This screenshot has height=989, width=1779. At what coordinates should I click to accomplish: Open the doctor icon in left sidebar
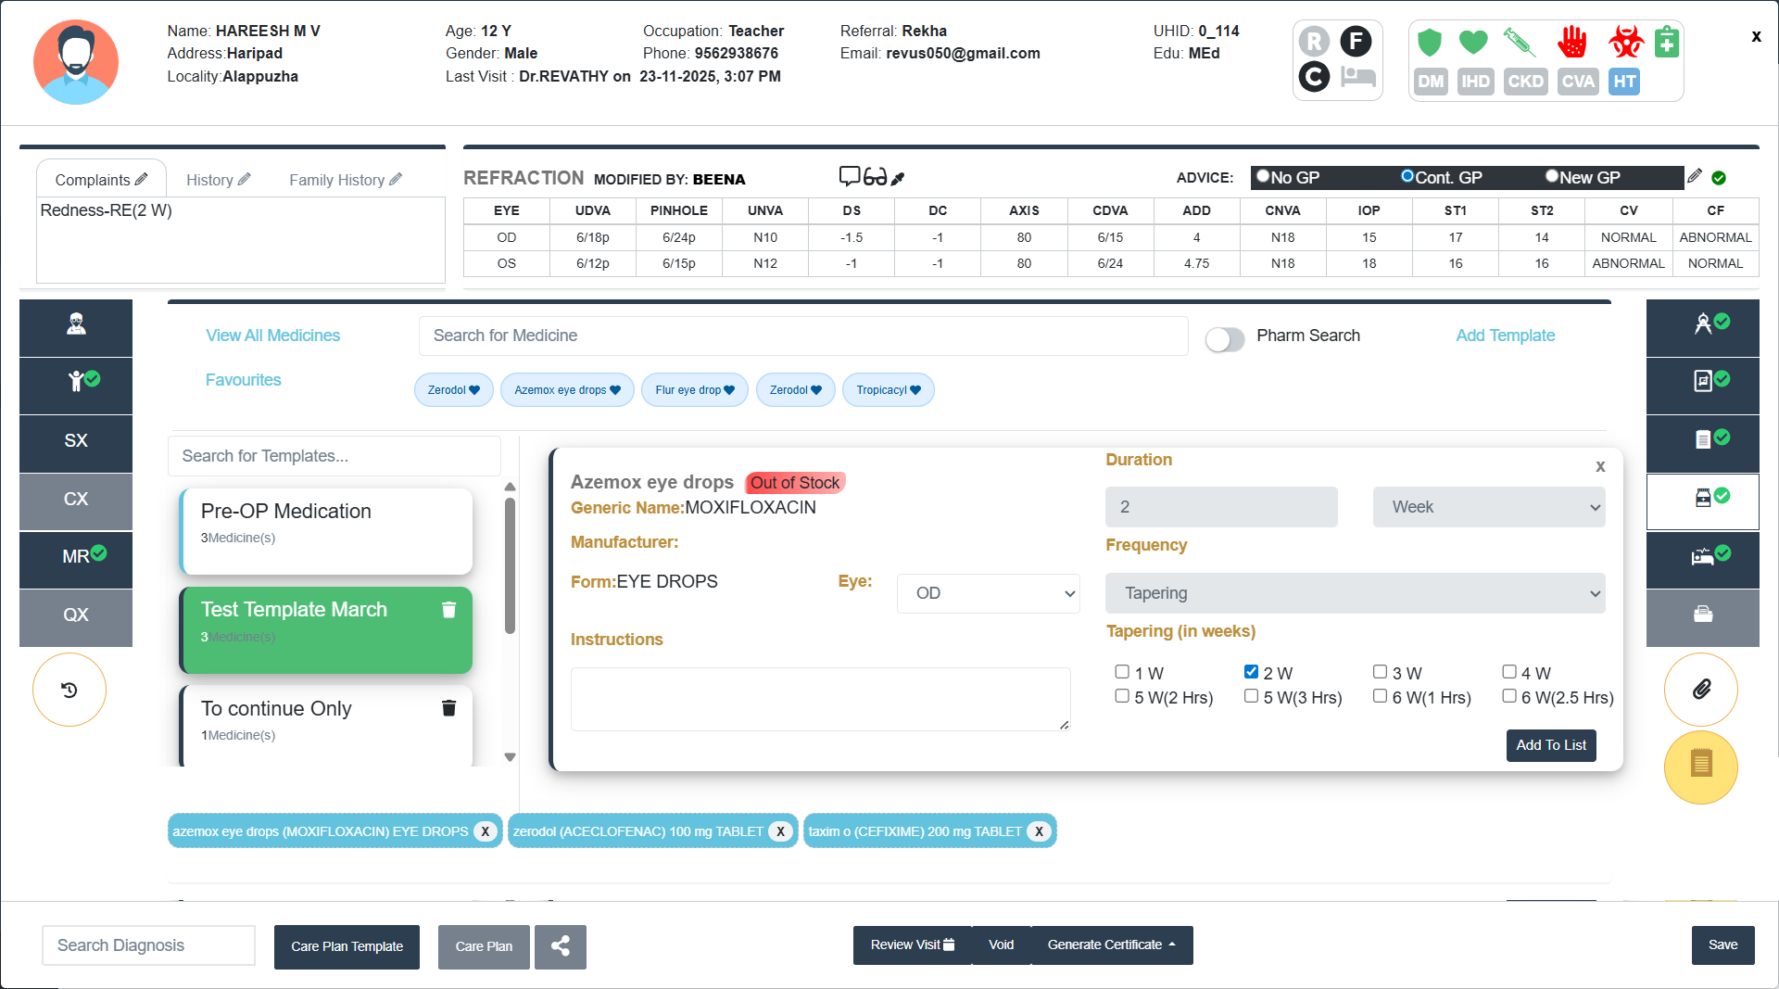[76, 324]
